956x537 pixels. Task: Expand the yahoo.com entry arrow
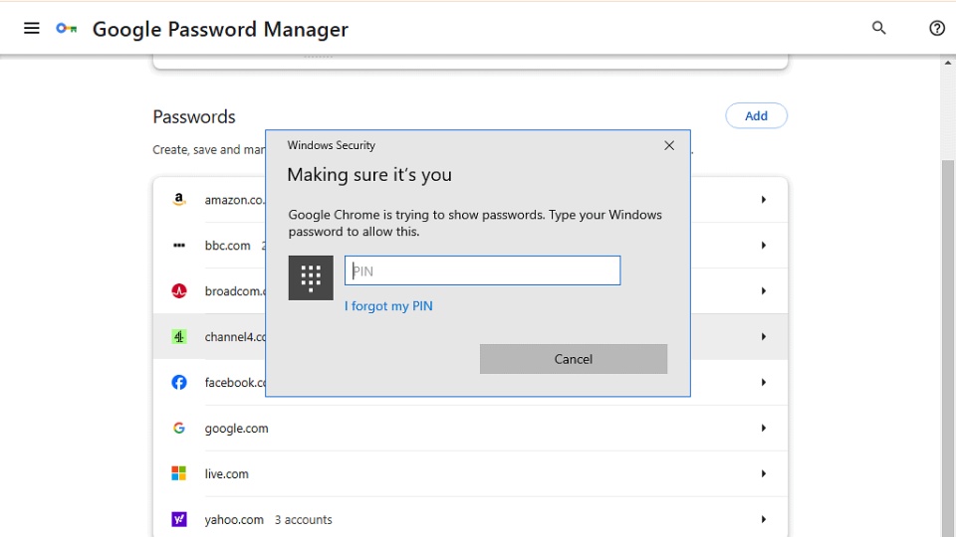(x=764, y=519)
